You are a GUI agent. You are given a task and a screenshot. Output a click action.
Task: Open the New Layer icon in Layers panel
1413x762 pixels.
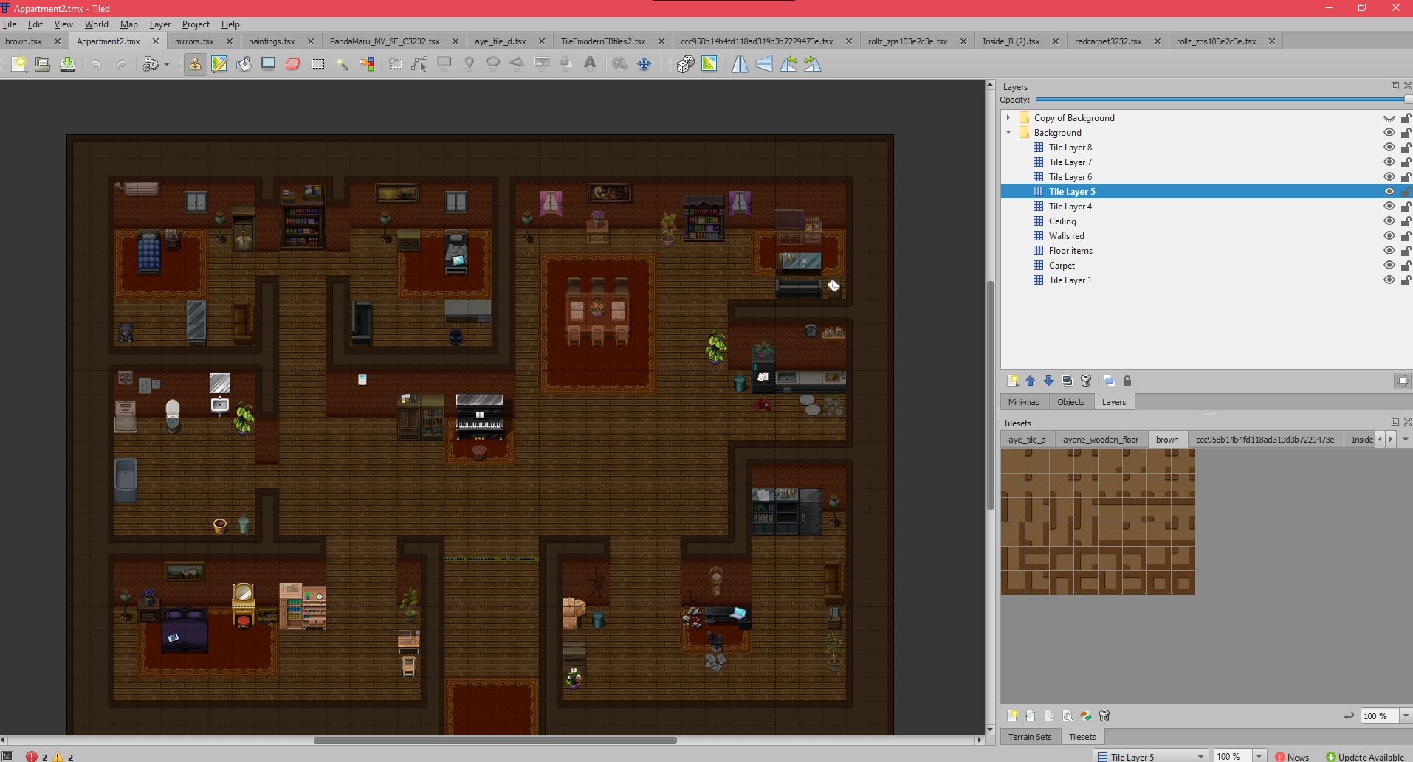(x=1013, y=381)
